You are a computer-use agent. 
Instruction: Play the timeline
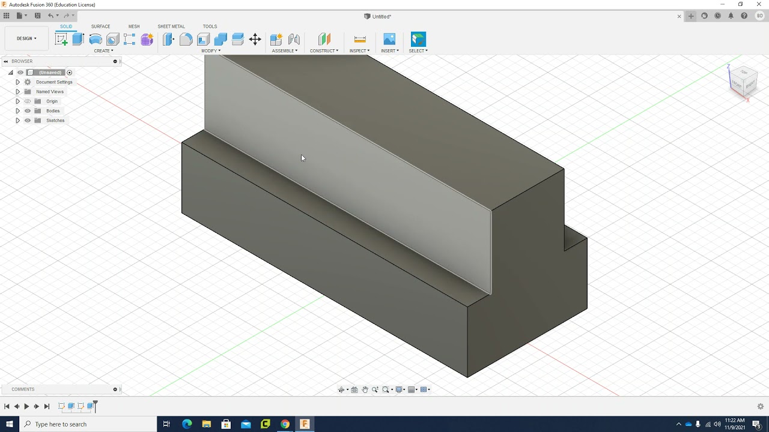26,406
